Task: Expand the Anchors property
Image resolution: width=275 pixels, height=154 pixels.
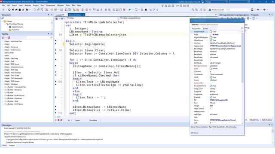Action: pos(192,43)
